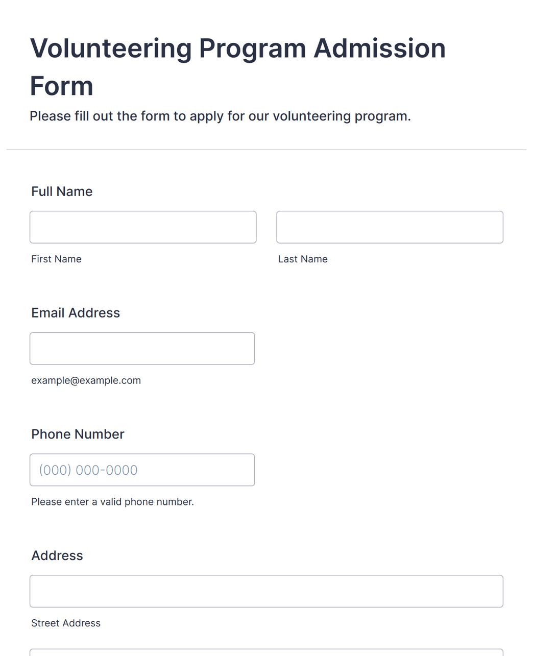Screen dimensions: 533x656
Task: Click the horizontal divider under the header
Action: 266,150
